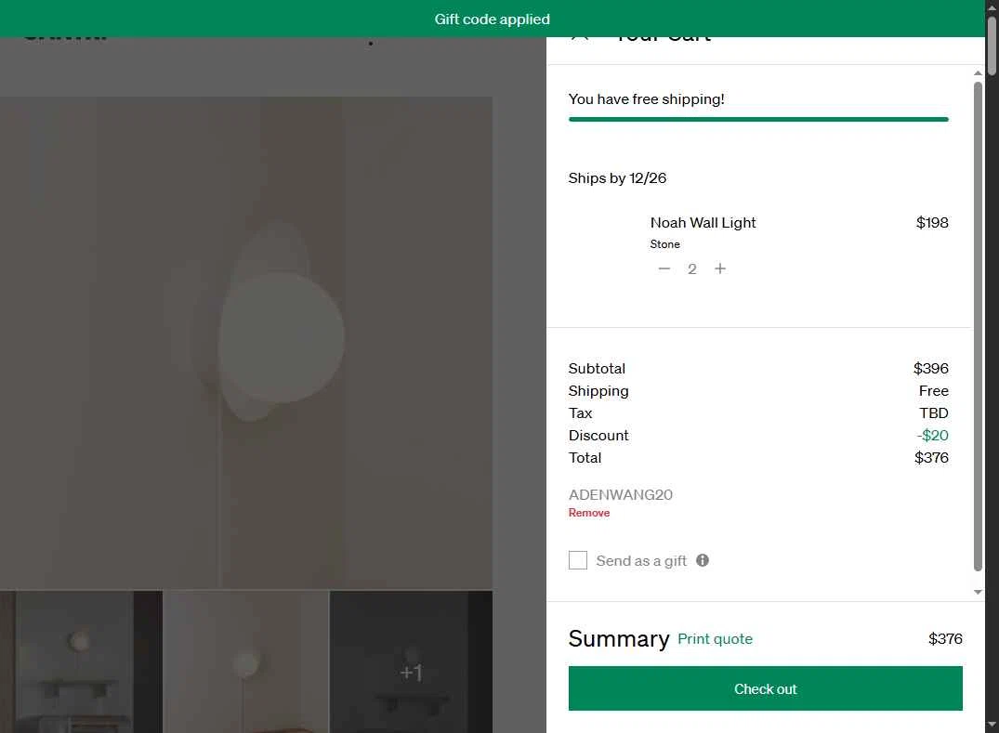Click the free shipping progress bar
The width and height of the screenshot is (999, 733).
tap(758, 119)
